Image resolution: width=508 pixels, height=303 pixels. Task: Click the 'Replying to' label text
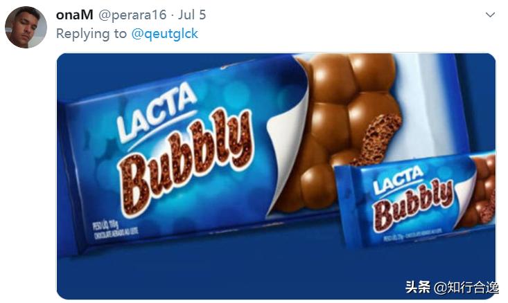click(91, 34)
